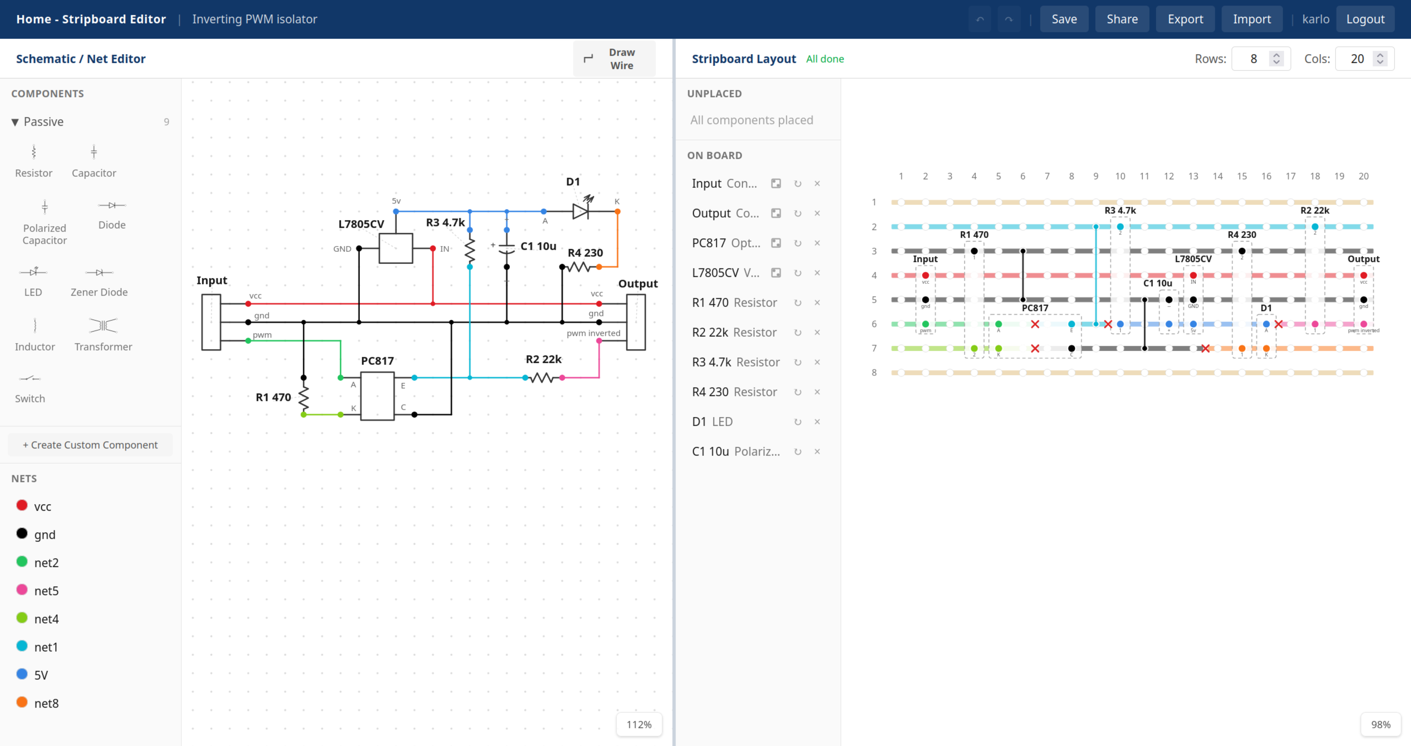Click the Export button
This screenshot has height=746, width=1411.
[1185, 19]
